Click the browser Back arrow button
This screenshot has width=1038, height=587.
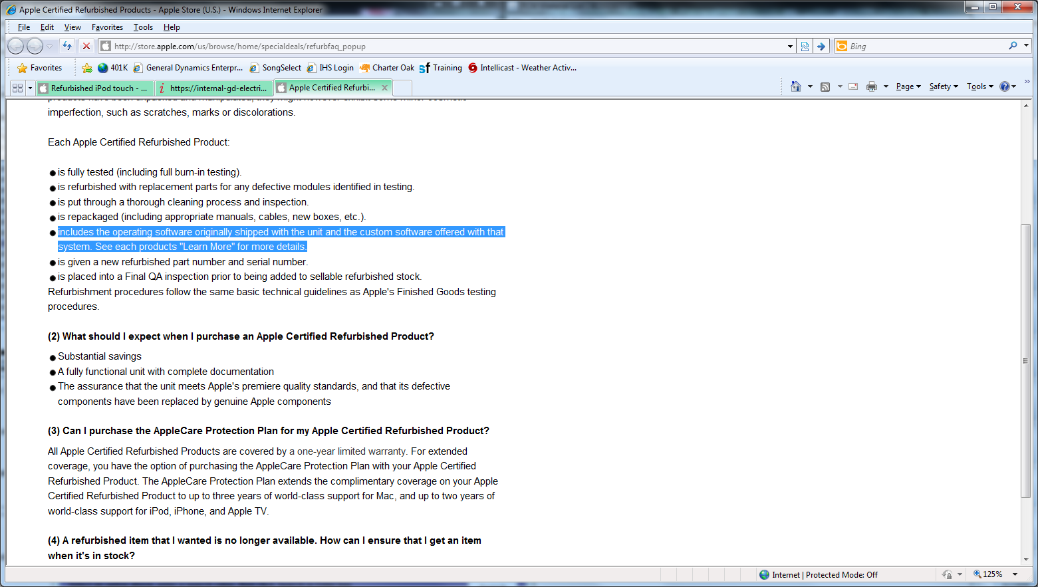click(16, 46)
